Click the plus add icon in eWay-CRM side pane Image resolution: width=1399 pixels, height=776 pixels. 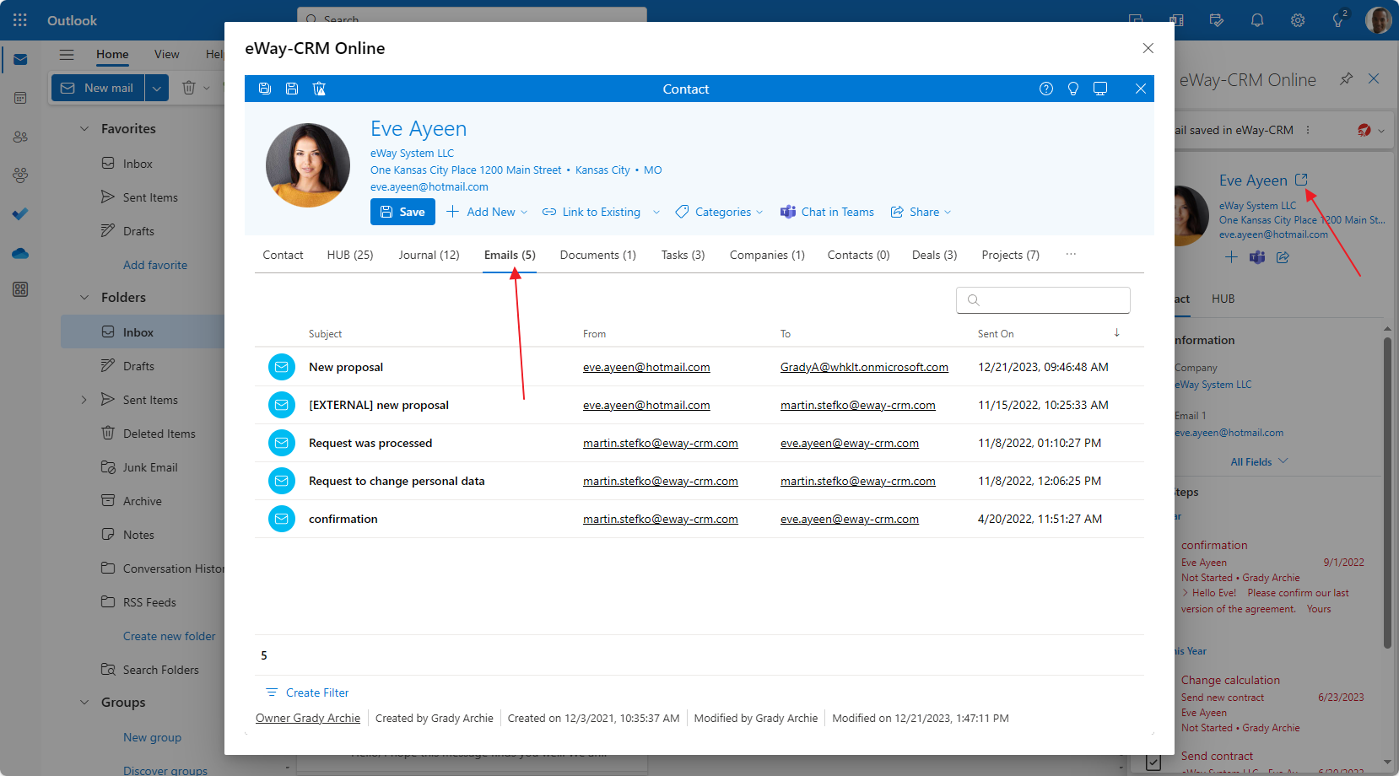[x=1231, y=257]
